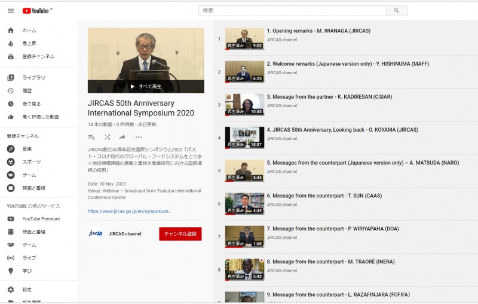Click the save playlist icon

click(91, 138)
